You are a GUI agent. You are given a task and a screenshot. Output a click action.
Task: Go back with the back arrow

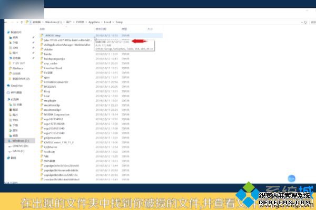[x=6, y=22]
